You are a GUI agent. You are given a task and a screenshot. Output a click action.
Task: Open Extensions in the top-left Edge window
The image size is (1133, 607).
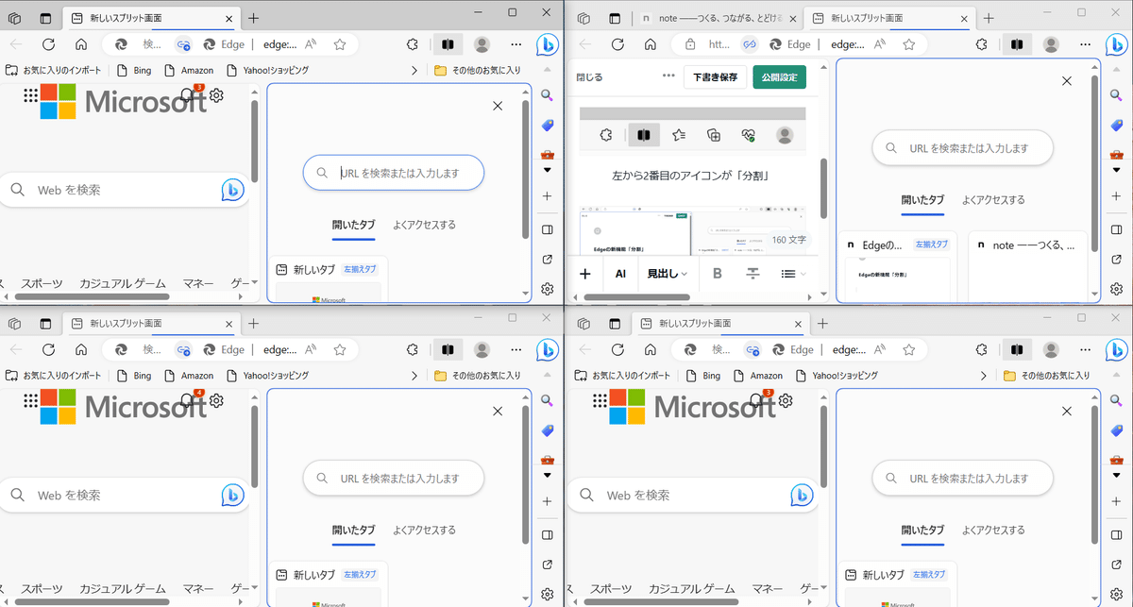pyautogui.click(x=411, y=44)
